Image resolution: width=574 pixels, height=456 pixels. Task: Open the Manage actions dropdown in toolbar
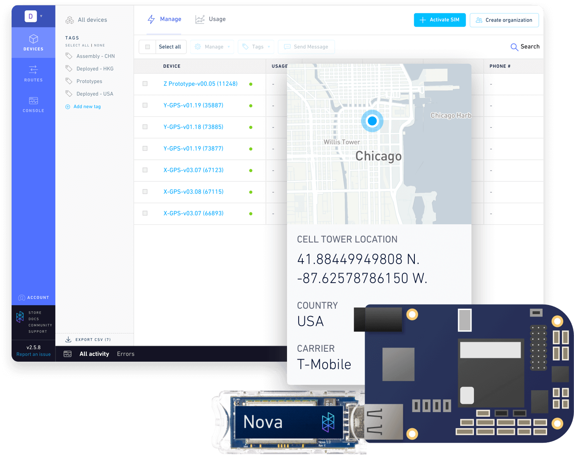coord(212,47)
